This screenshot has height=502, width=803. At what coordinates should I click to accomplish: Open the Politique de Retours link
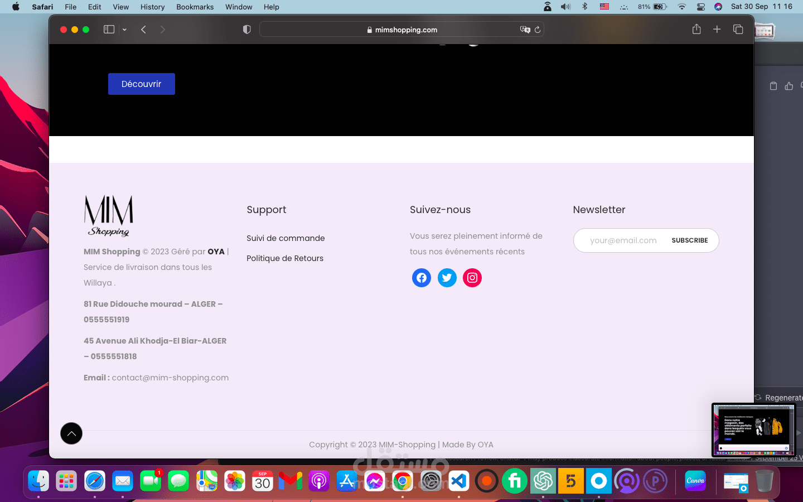(x=285, y=258)
